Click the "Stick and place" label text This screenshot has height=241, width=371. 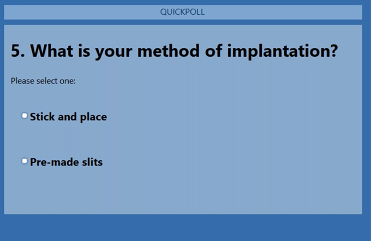point(68,117)
